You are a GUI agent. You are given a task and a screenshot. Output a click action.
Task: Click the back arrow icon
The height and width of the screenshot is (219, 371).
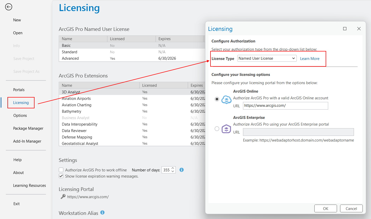9,7
